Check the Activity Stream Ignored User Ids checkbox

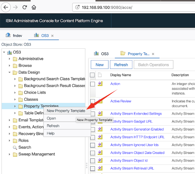click(x=93, y=145)
